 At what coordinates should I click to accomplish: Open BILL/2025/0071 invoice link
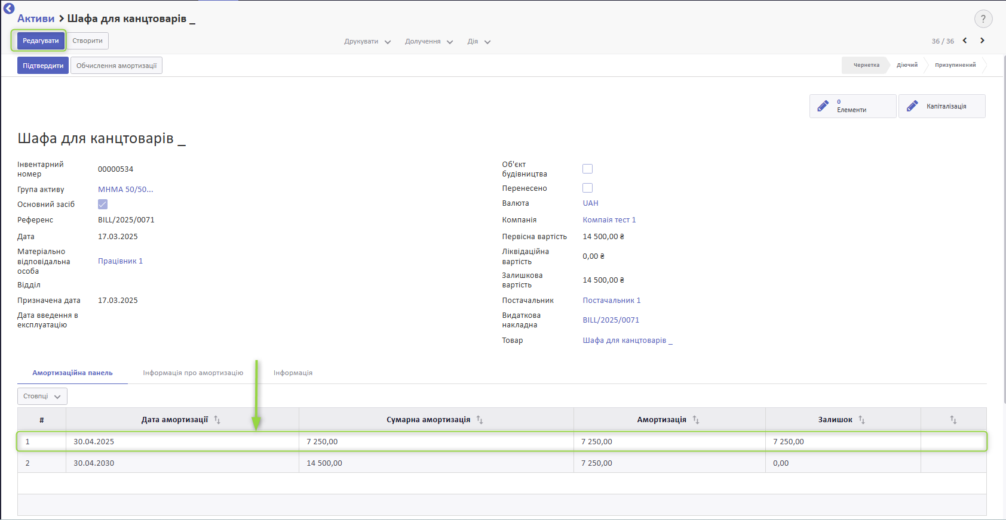611,320
